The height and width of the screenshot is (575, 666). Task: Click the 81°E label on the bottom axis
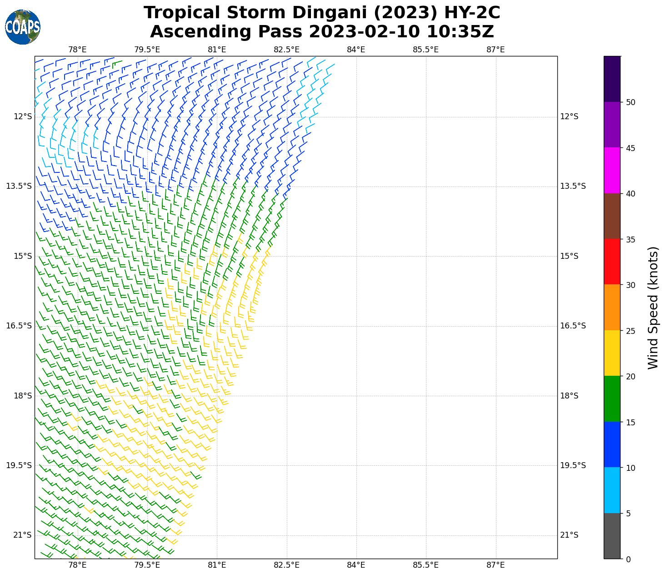(x=217, y=565)
